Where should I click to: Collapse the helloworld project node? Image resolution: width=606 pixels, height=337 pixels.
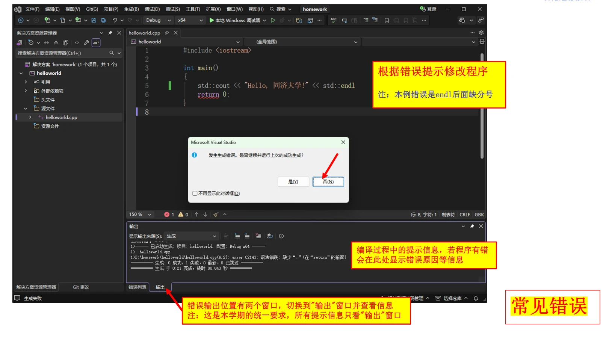point(21,73)
